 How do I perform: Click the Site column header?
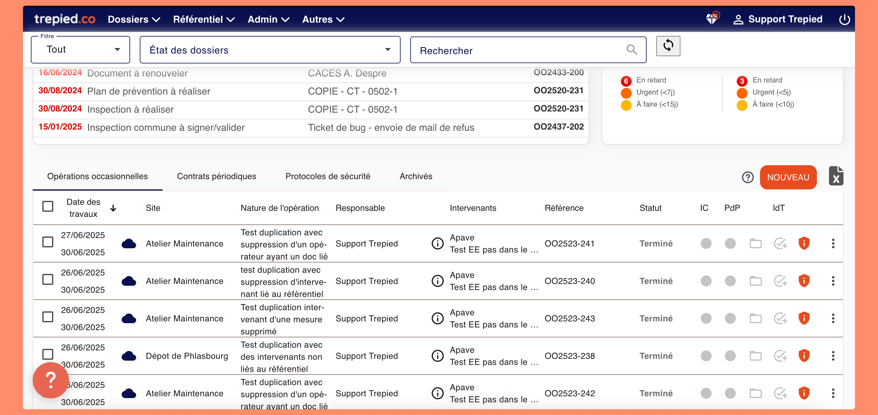153,208
